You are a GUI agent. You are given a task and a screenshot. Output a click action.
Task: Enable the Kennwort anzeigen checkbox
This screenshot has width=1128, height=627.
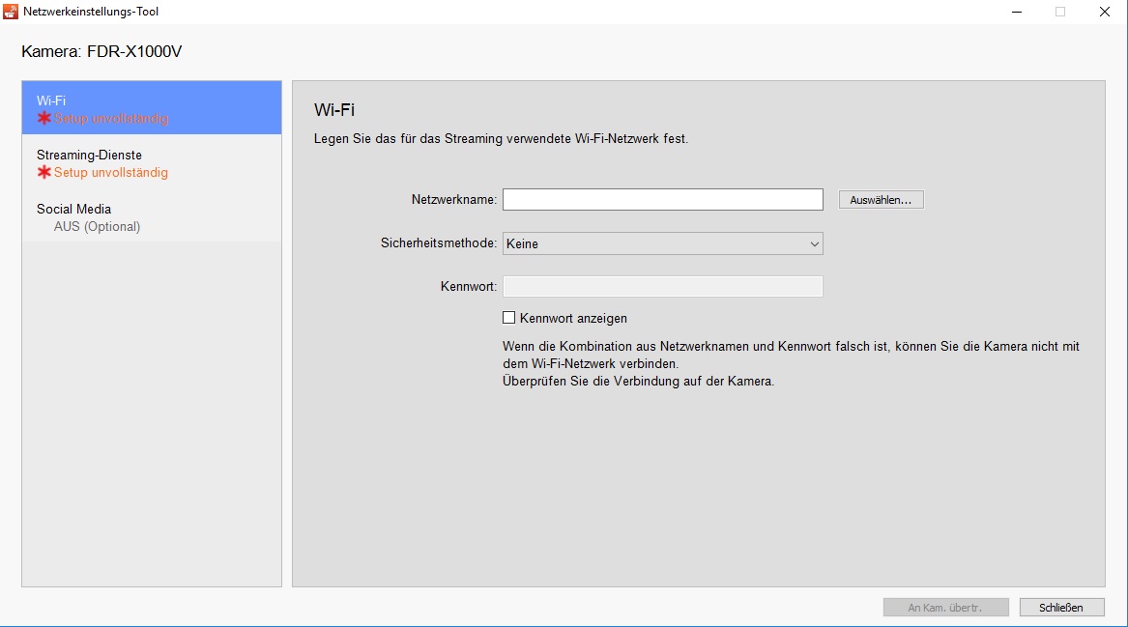click(x=509, y=318)
